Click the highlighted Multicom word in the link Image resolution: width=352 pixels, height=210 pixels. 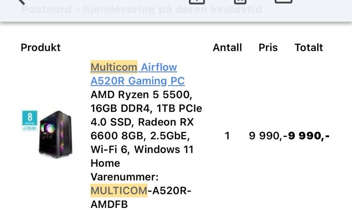tap(114, 67)
